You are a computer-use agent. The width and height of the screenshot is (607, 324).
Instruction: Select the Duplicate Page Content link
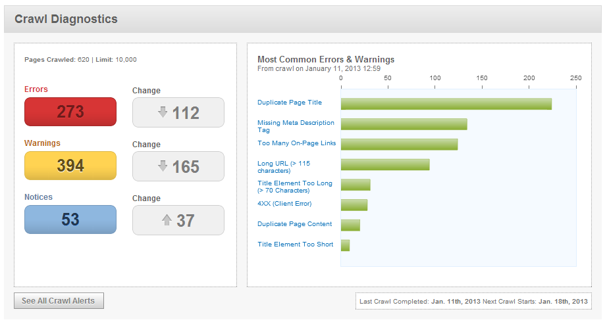click(x=294, y=224)
